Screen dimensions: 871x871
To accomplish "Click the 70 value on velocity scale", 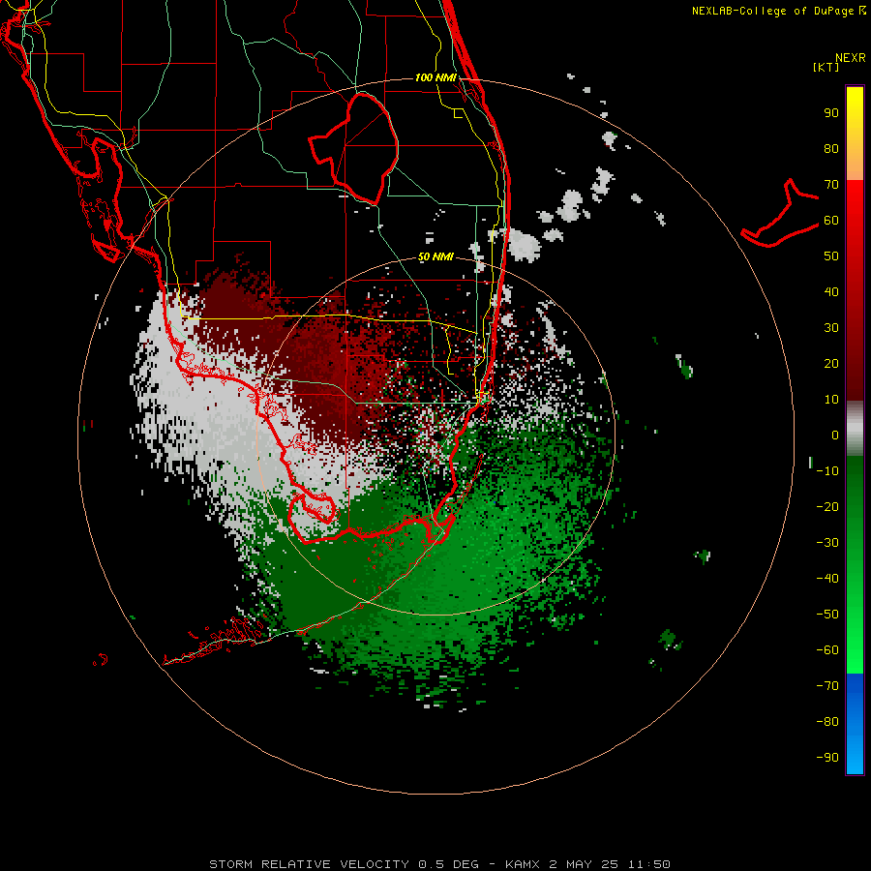I will [831, 185].
